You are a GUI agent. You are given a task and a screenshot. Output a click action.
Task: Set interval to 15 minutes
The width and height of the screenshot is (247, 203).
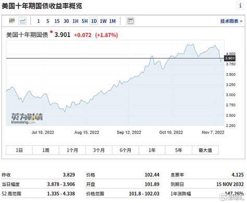point(57,21)
